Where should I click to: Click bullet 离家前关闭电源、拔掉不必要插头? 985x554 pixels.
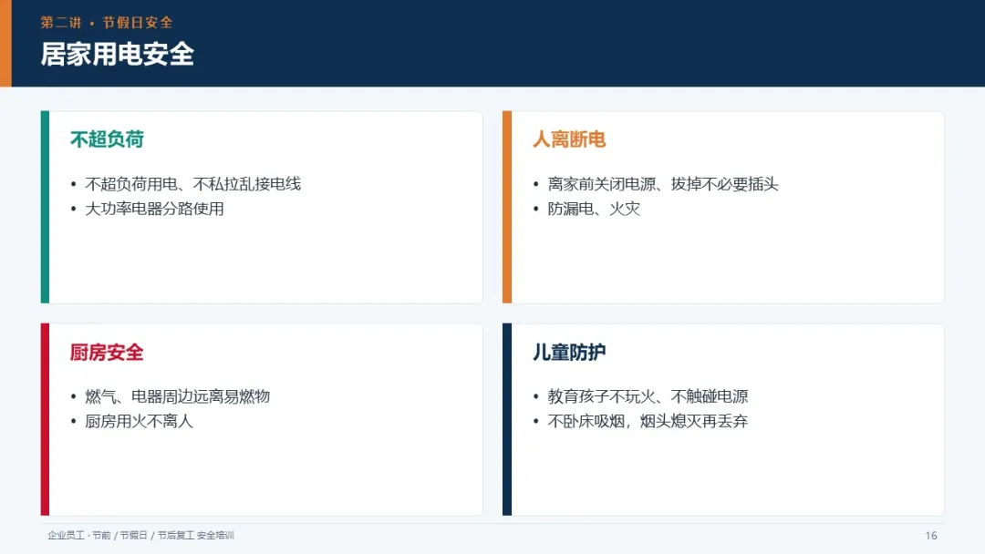coord(663,184)
